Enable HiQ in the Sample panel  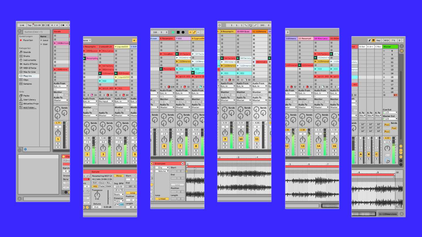95,186
